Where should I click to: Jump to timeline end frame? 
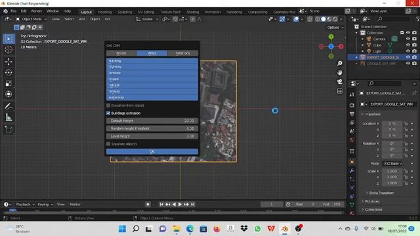click(192, 205)
